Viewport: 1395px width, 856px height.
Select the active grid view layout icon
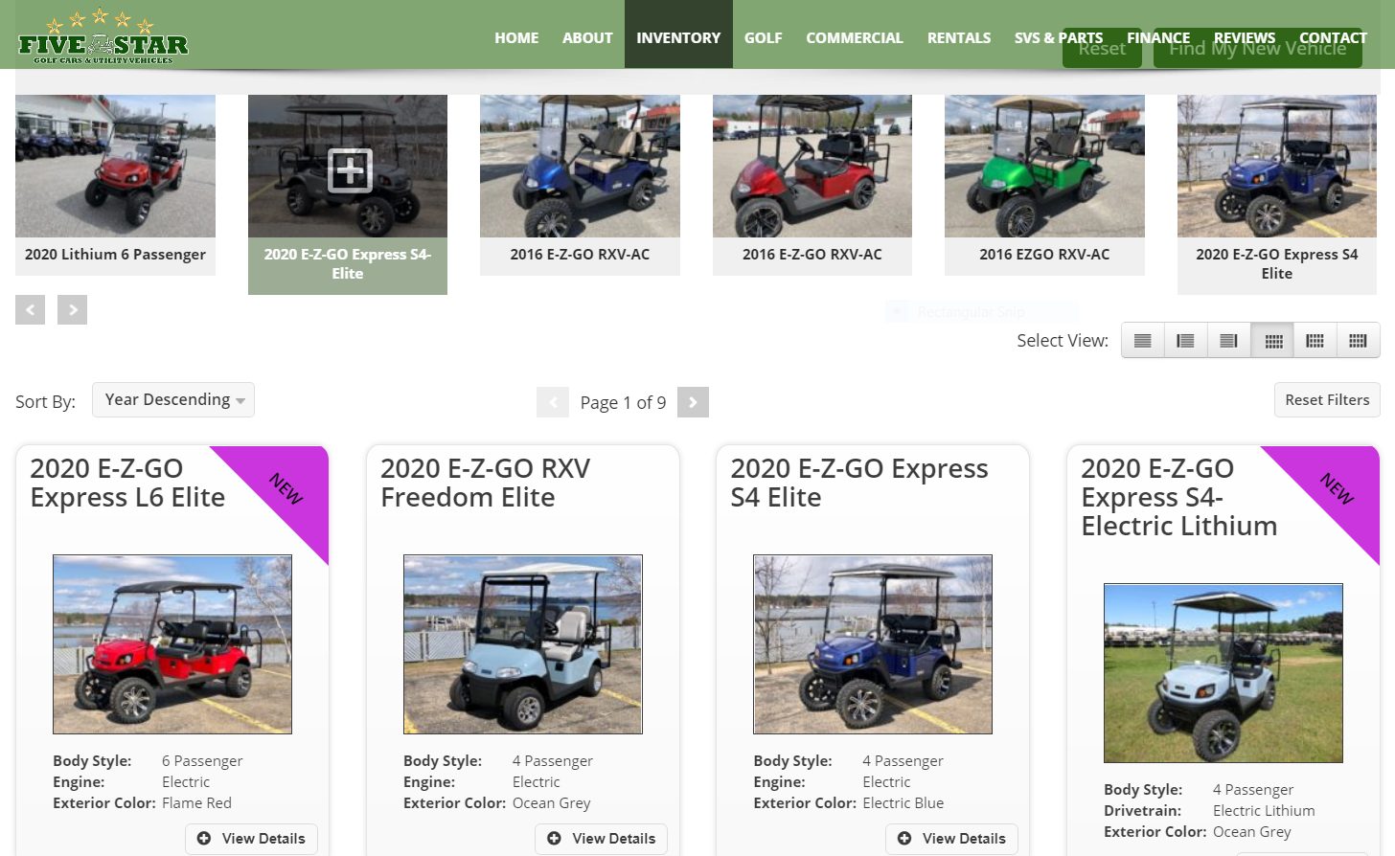(1273, 341)
